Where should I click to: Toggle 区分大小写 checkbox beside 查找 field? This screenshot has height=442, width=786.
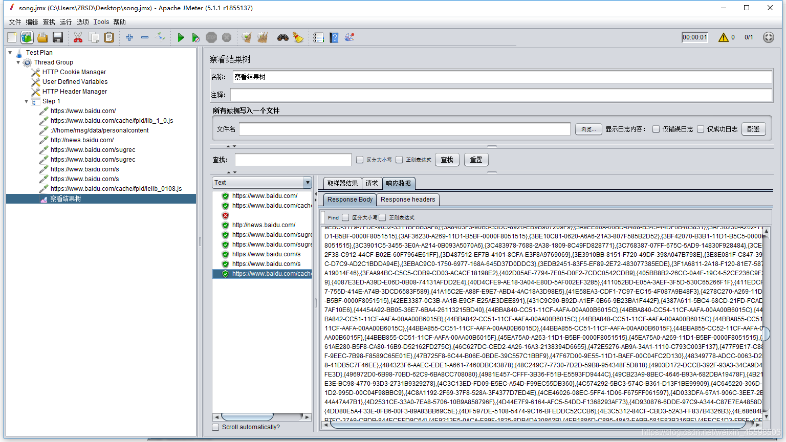(x=360, y=160)
